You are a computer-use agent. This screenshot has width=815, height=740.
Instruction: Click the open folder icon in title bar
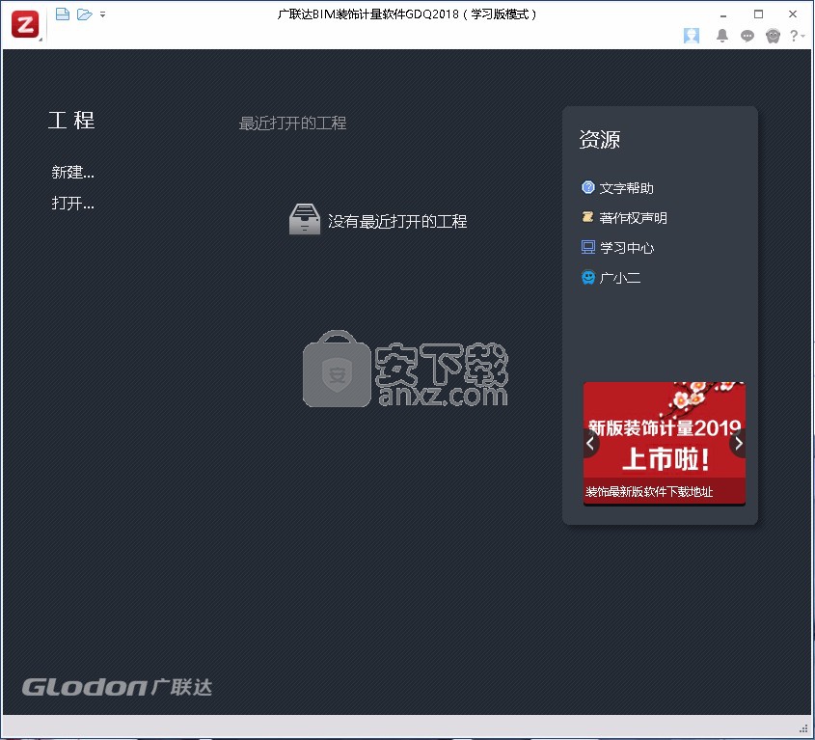84,14
